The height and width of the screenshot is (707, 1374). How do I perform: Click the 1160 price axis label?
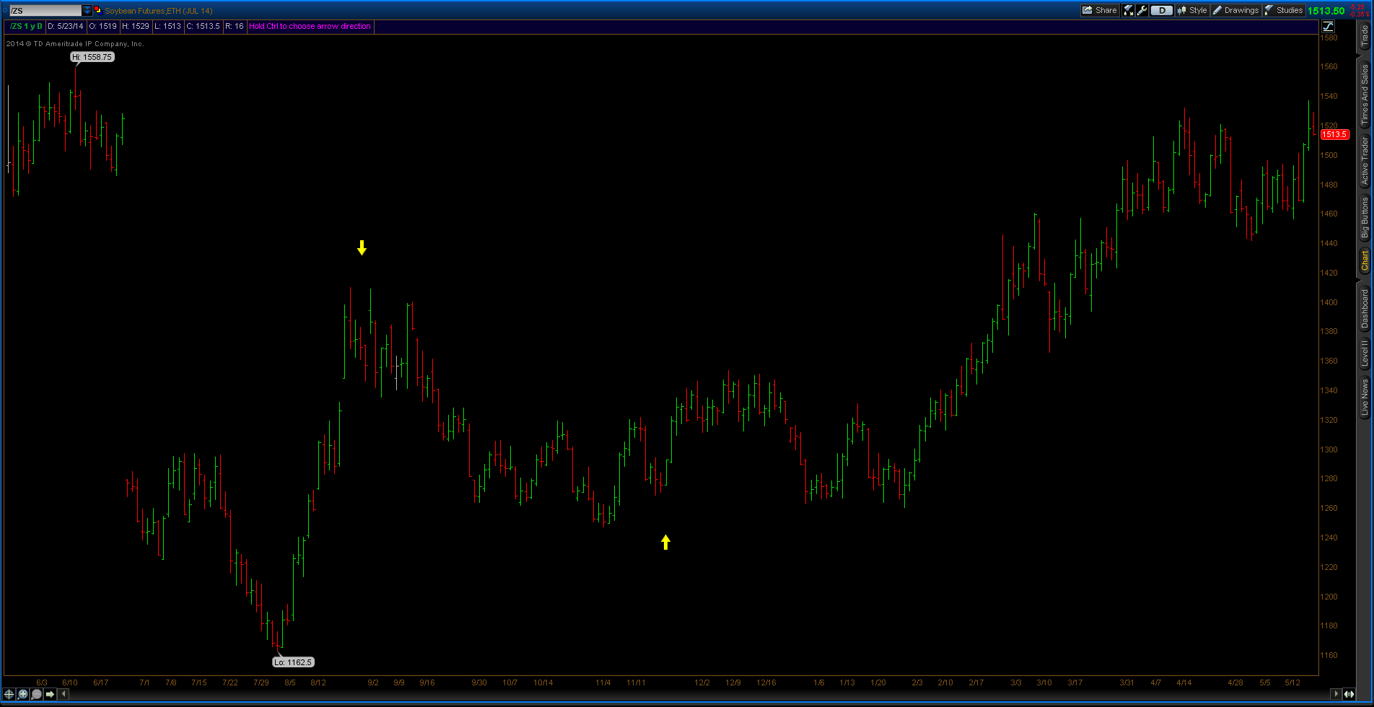(1329, 655)
